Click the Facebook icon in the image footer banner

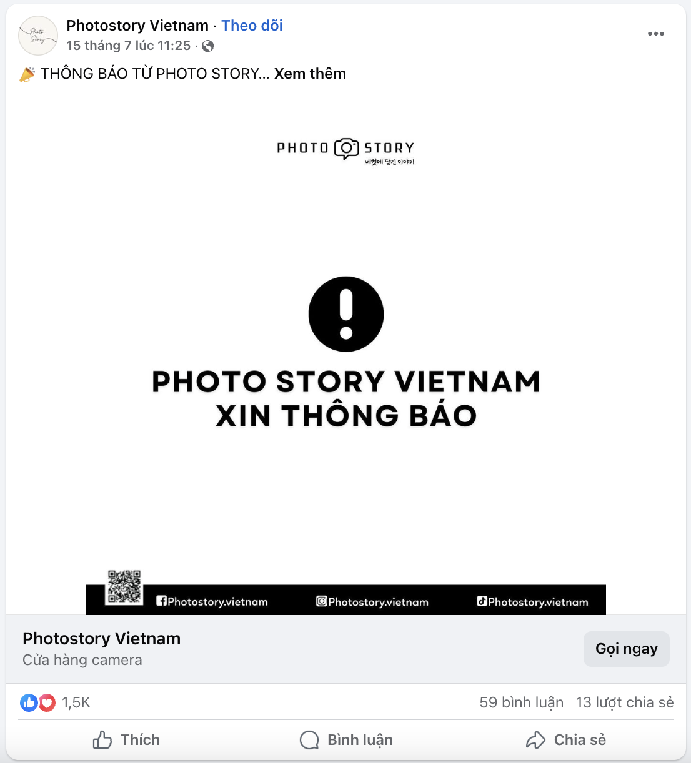click(161, 601)
